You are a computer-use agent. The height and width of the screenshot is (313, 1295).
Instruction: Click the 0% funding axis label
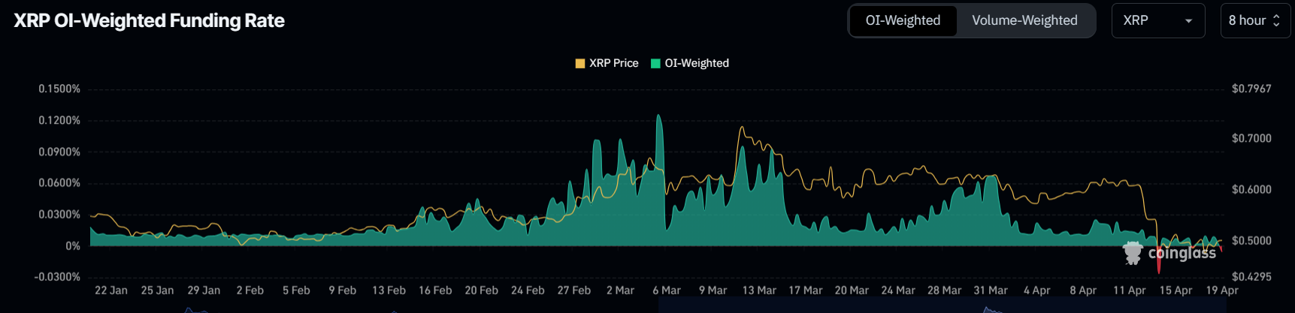point(72,245)
